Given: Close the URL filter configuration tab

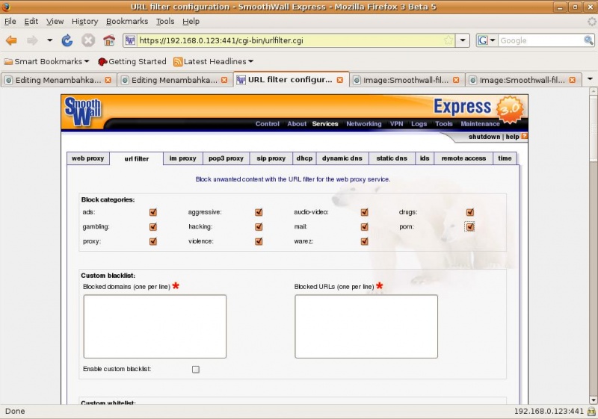Looking at the screenshot, I should (340, 80).
